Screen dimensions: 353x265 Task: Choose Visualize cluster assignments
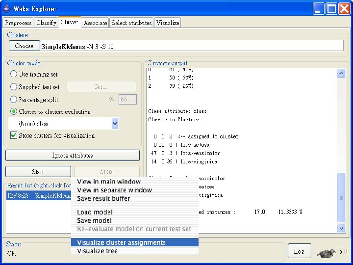coord(135,242)
